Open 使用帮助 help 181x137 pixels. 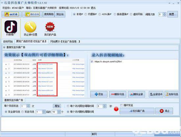coord(49,14)
